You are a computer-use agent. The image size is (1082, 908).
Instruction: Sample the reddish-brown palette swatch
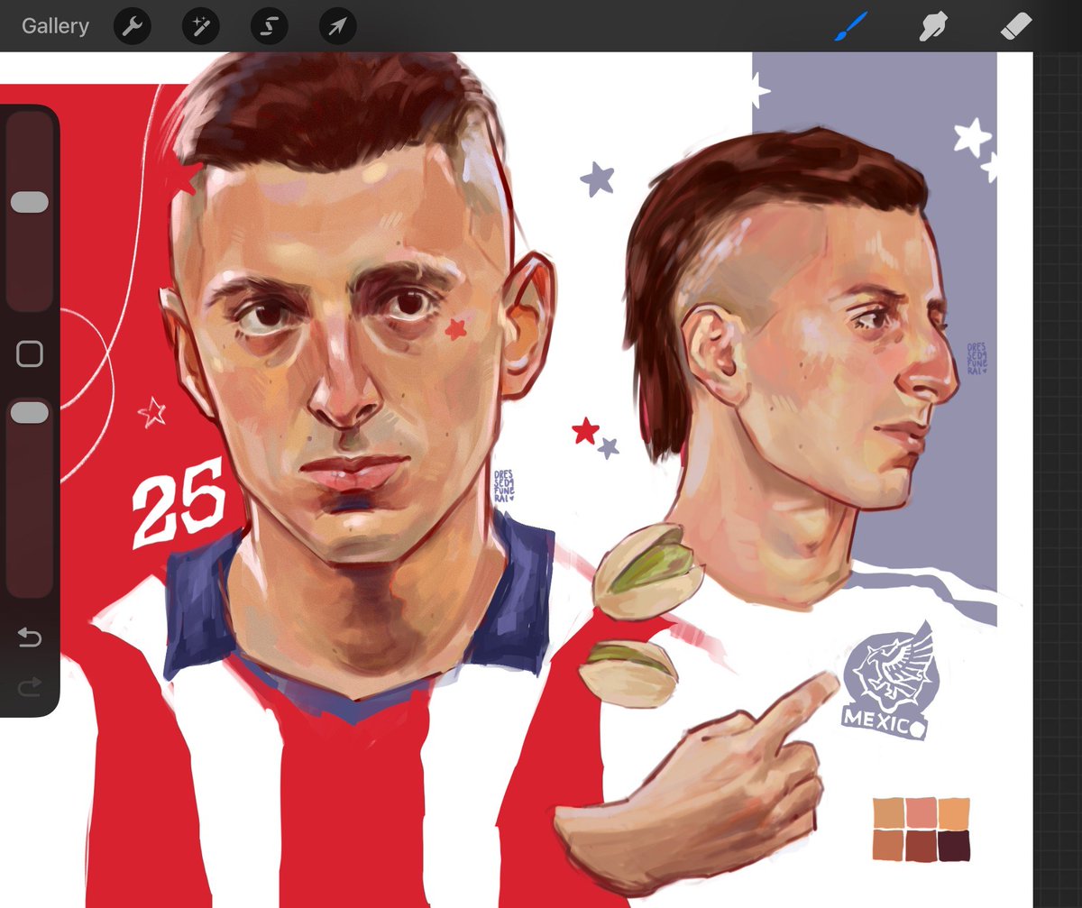tap(921, 845)
